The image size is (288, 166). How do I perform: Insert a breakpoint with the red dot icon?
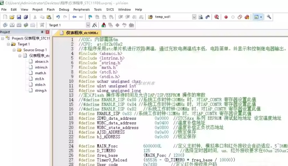226,17
